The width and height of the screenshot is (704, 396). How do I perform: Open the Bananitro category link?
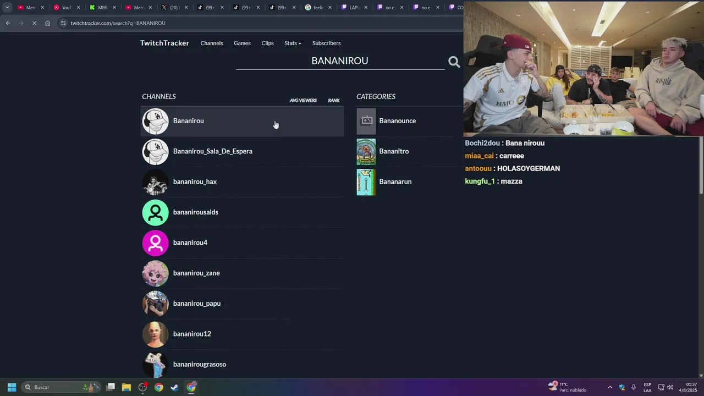click(394, 151)
